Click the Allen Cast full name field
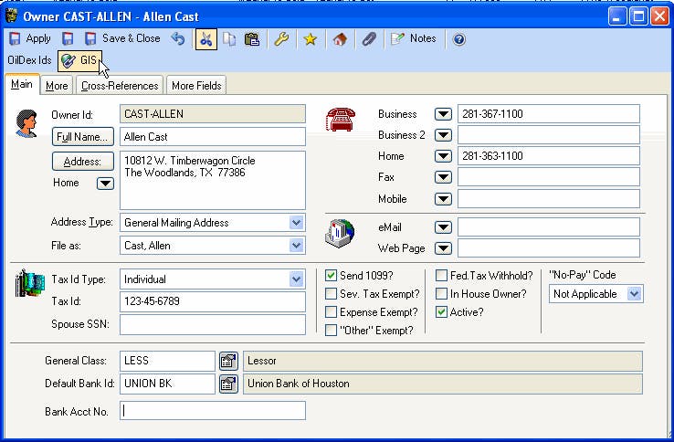 pos(213,137)
